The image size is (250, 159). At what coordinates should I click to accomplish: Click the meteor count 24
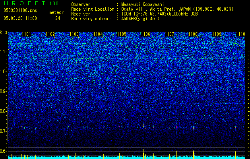tap(58, 18)
